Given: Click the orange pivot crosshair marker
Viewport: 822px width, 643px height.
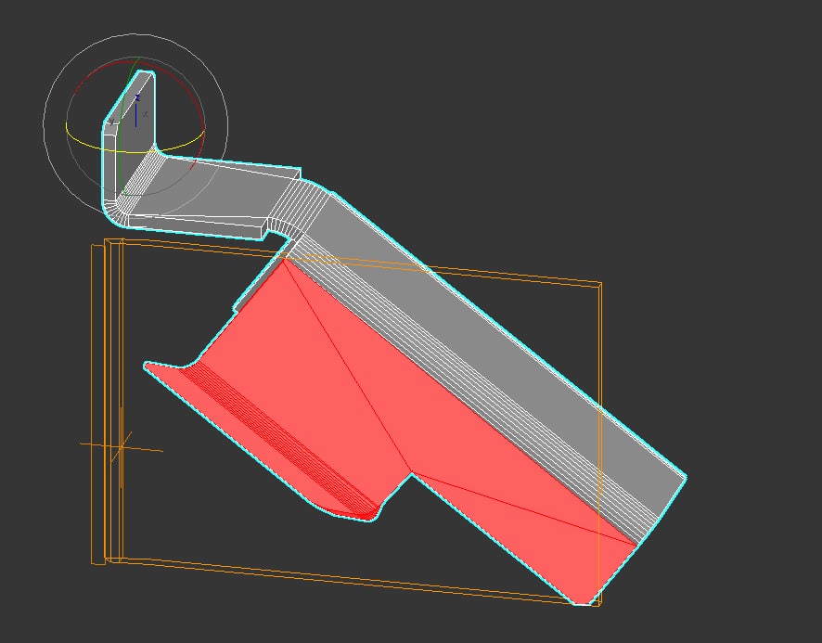Looking at the screenshot, I should pyautogui.click(x=122, y=447).
